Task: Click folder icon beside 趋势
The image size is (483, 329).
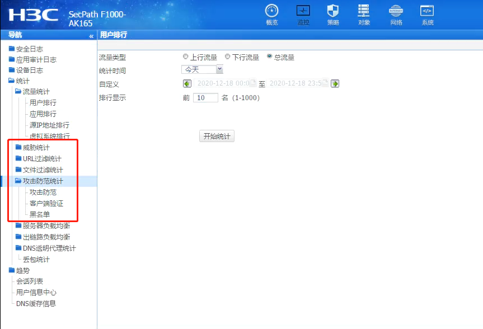Action: (12, 270)
